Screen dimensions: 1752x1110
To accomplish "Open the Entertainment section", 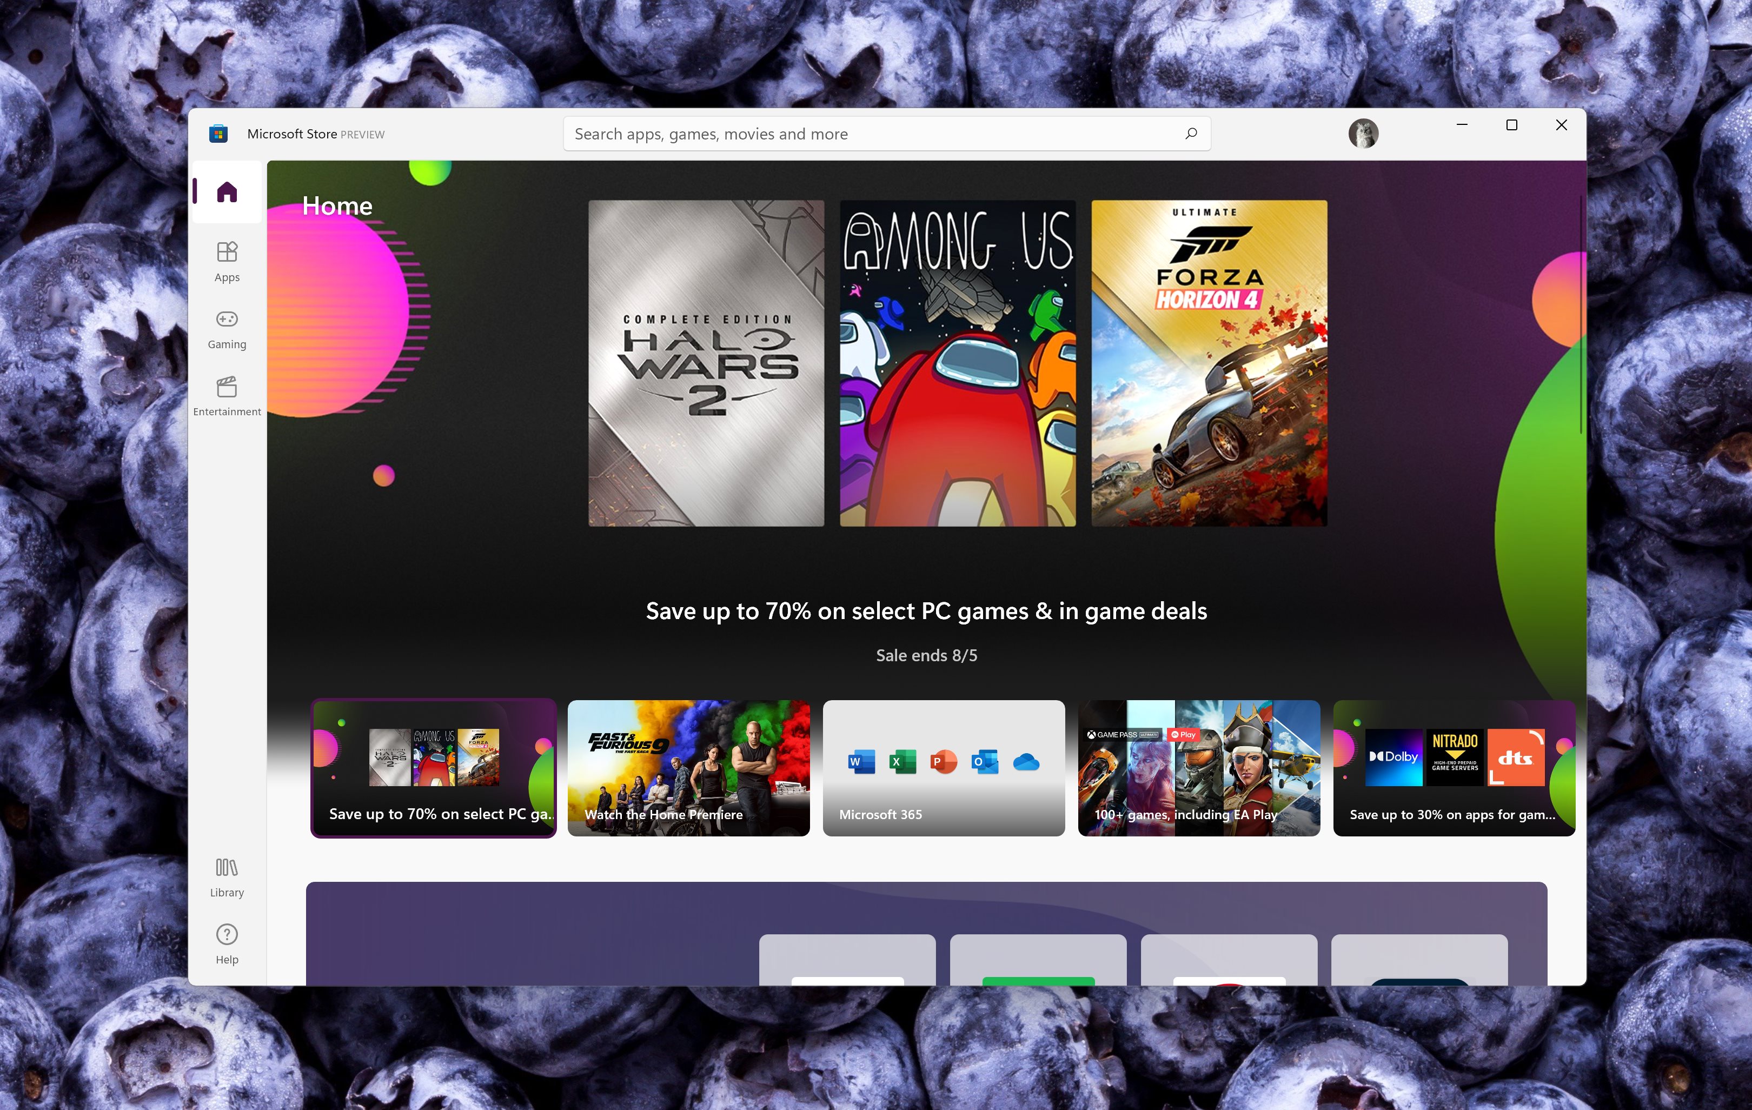I will pos(227,396).
